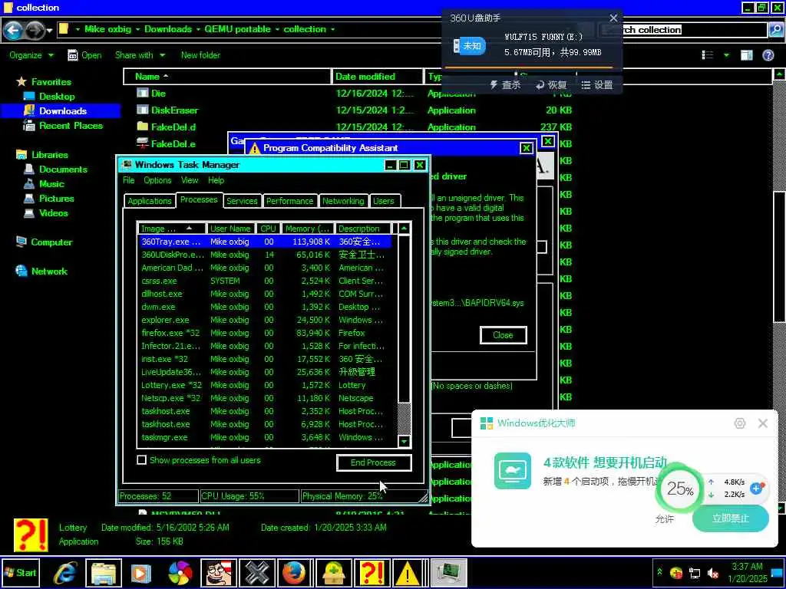
Task: Open the File menu in Task Manager
Action: (129, 179)
